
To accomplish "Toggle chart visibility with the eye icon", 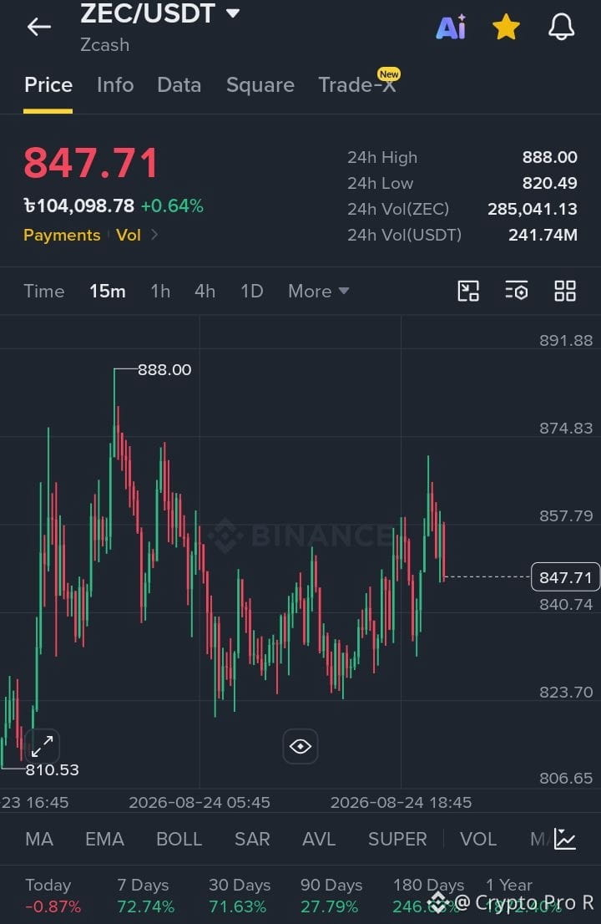I will tap(300, 747).
